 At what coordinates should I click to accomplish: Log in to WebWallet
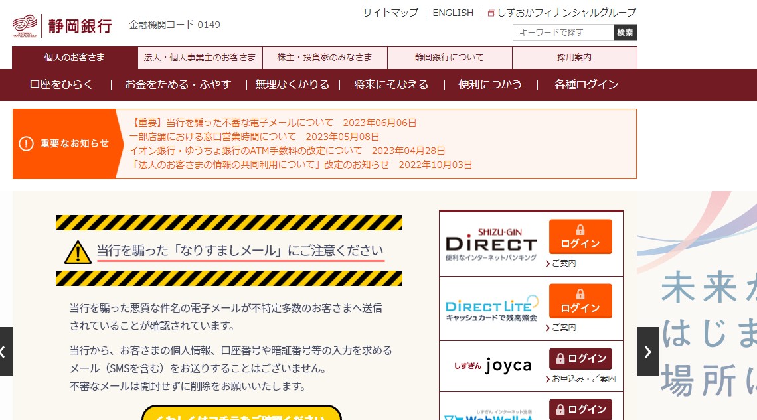click(x=580, y=409)
